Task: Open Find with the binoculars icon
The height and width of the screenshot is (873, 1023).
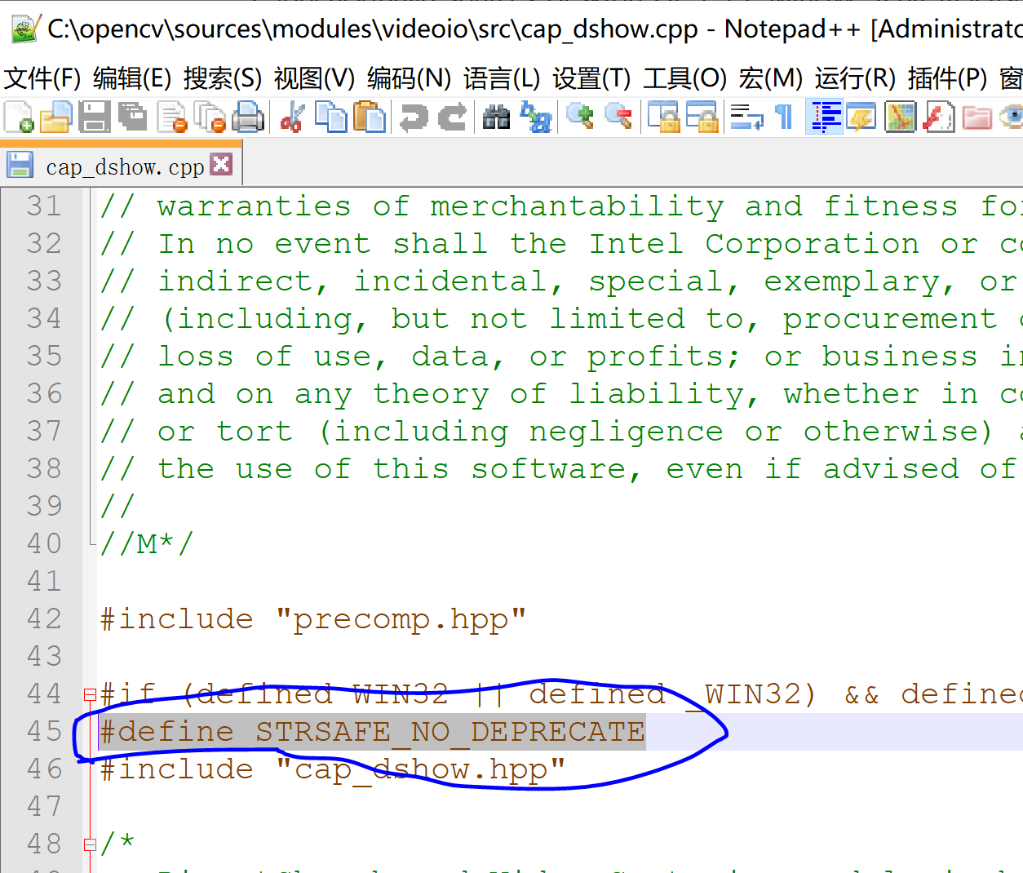Action: [496, 117]
